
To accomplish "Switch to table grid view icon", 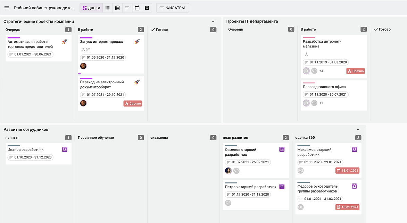I will (x=117, y=8).
